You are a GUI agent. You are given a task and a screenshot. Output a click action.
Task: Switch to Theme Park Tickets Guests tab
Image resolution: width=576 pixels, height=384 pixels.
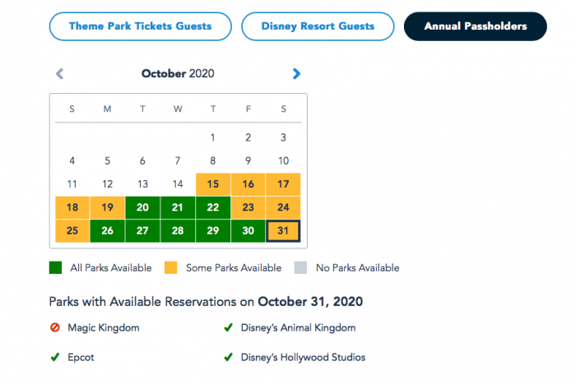[141, 26]
